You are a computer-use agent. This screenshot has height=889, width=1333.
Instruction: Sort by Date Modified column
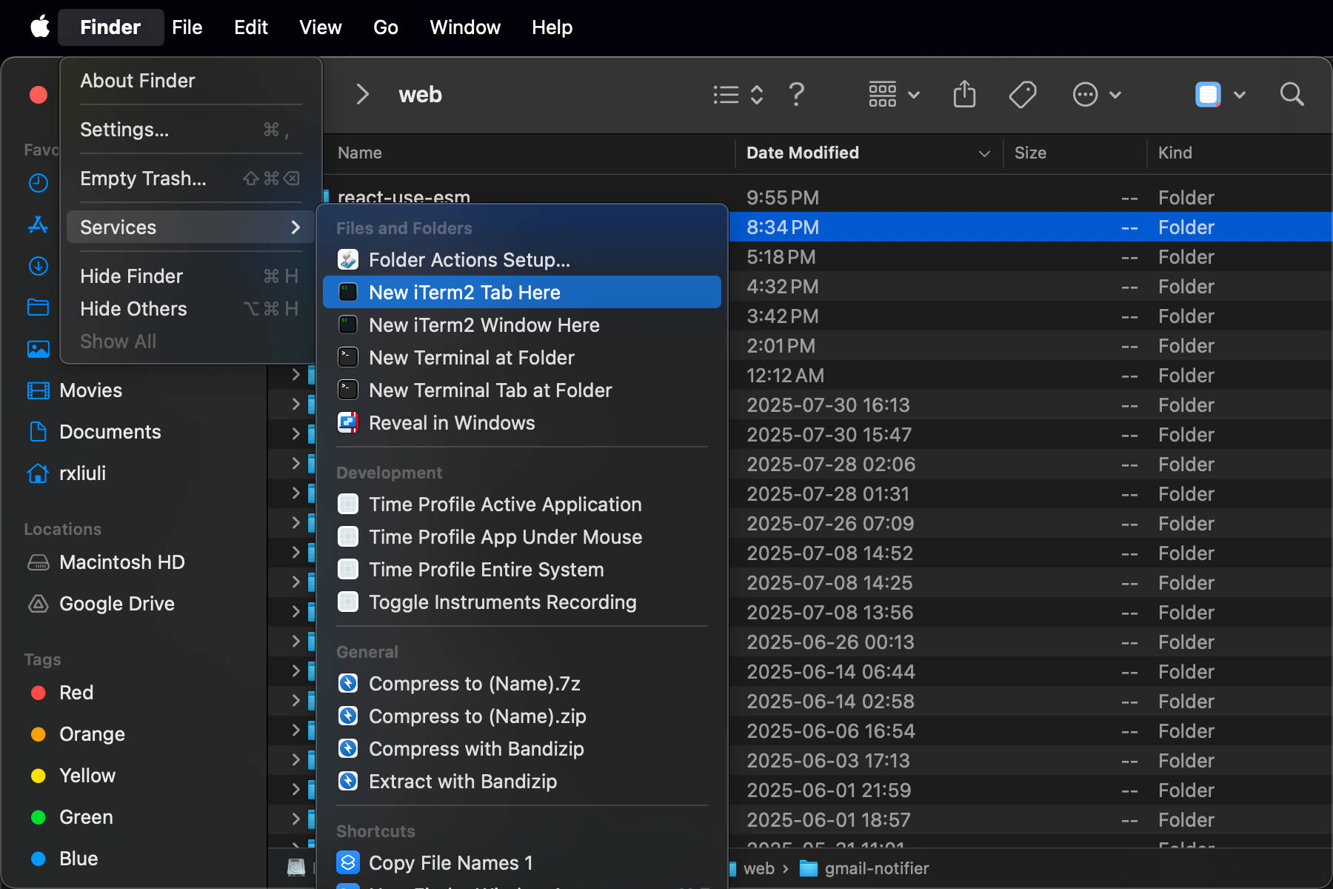pyautogui.click(x=869, y=153)
